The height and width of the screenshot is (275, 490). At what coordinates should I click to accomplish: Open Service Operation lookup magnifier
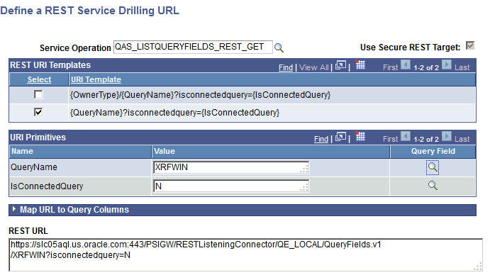click(279, 47)
